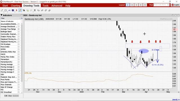Close the Indicators panel with X
Image resolution: width=180 pixels, height=101 pixels.
point(22,15)
